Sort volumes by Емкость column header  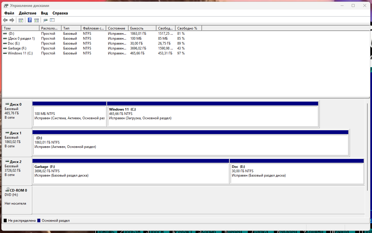[x=142, y=28]
